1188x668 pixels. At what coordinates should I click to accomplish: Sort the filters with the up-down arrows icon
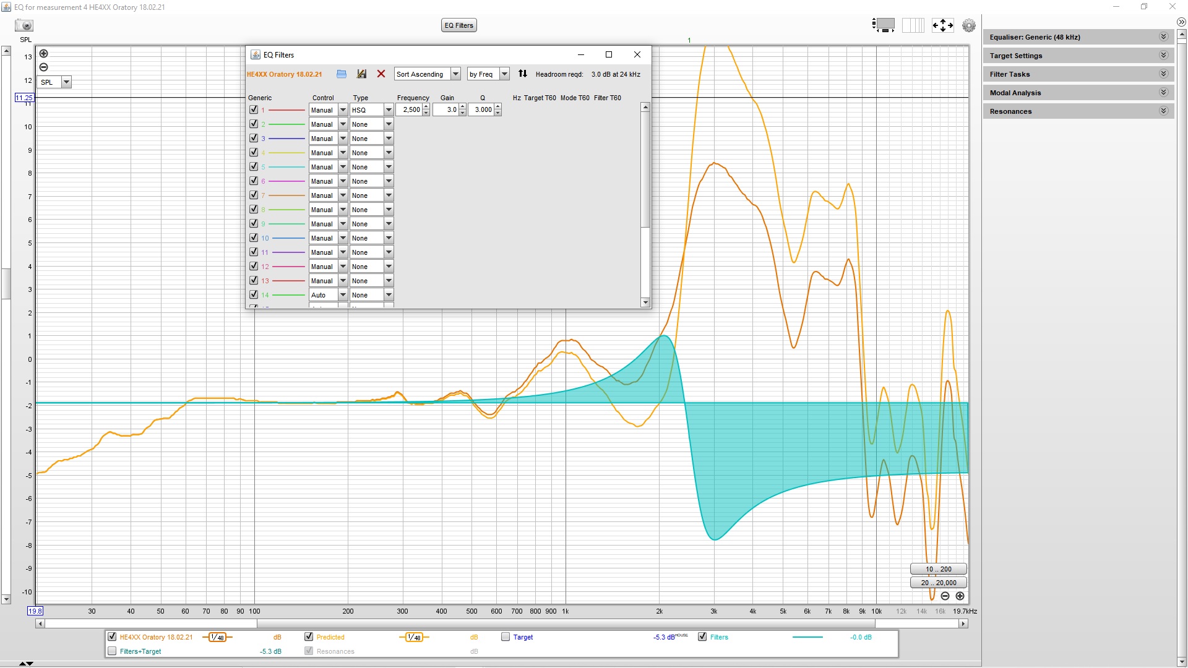tap(523, 74)
